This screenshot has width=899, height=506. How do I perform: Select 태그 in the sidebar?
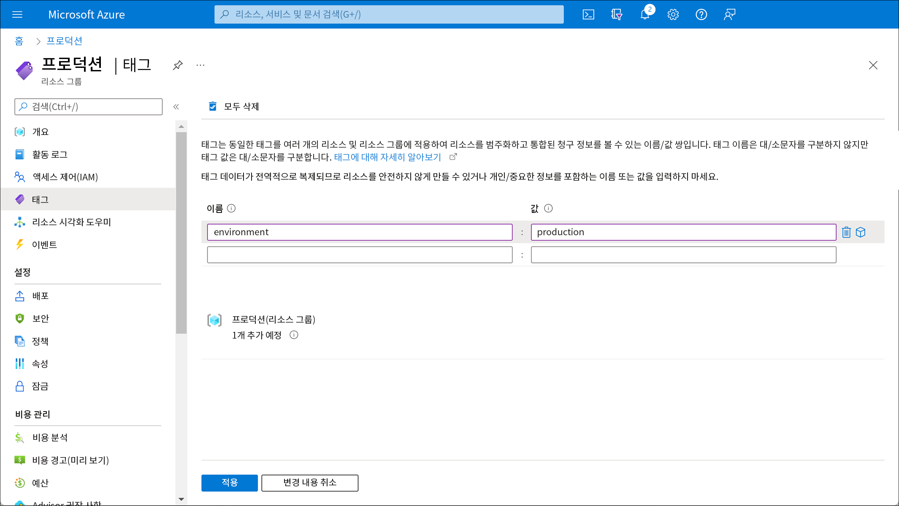pos(88,199)
